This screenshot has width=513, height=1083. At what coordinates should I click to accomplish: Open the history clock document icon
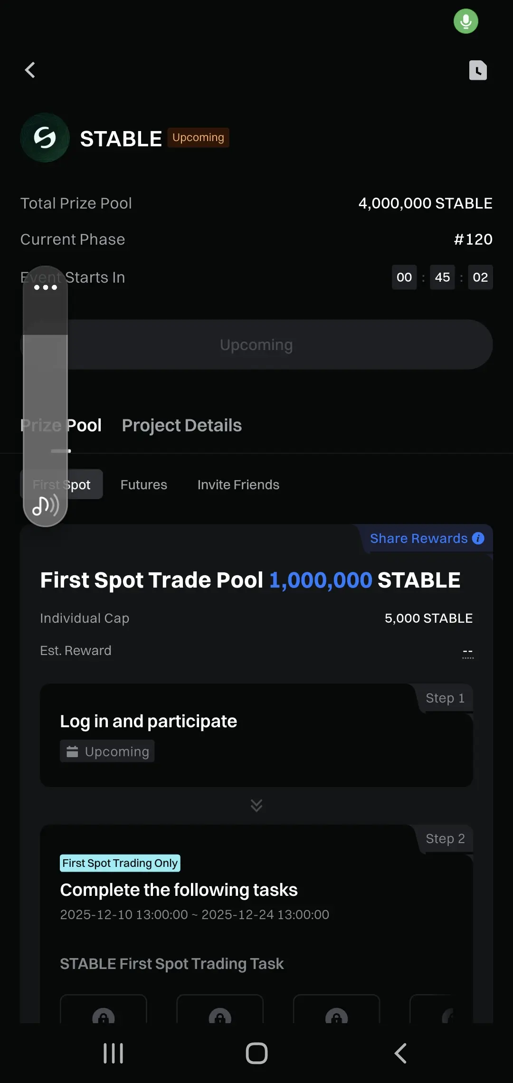478,70
